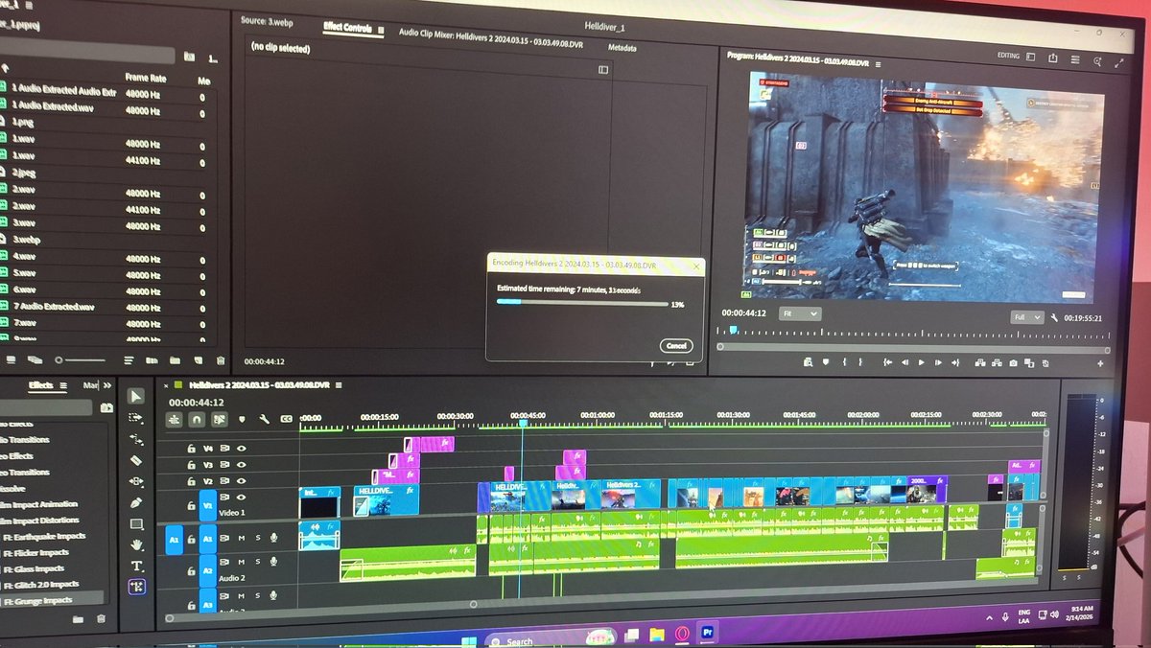Click Quick Export share icon

point(1055,57)
